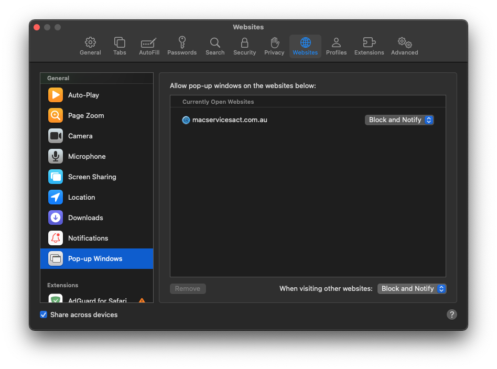Select Location in the sidebar
Screen dimensions: 497x369
click(81, 197)
